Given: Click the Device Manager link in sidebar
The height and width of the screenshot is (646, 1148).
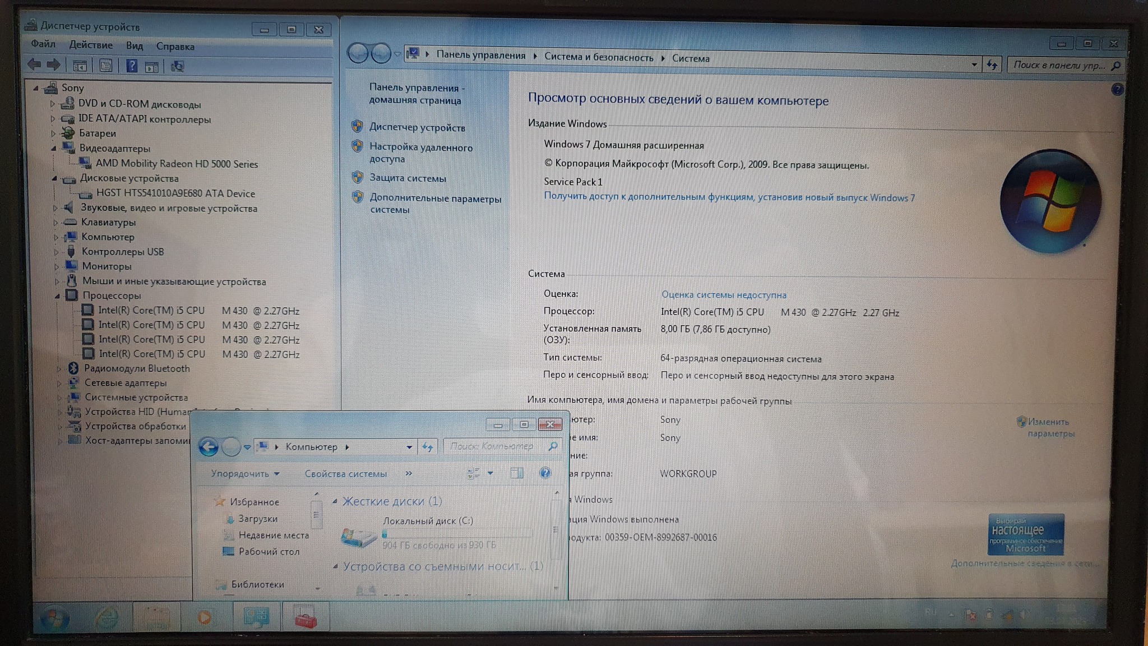Looking at the screenshot, I should (417, 128).
